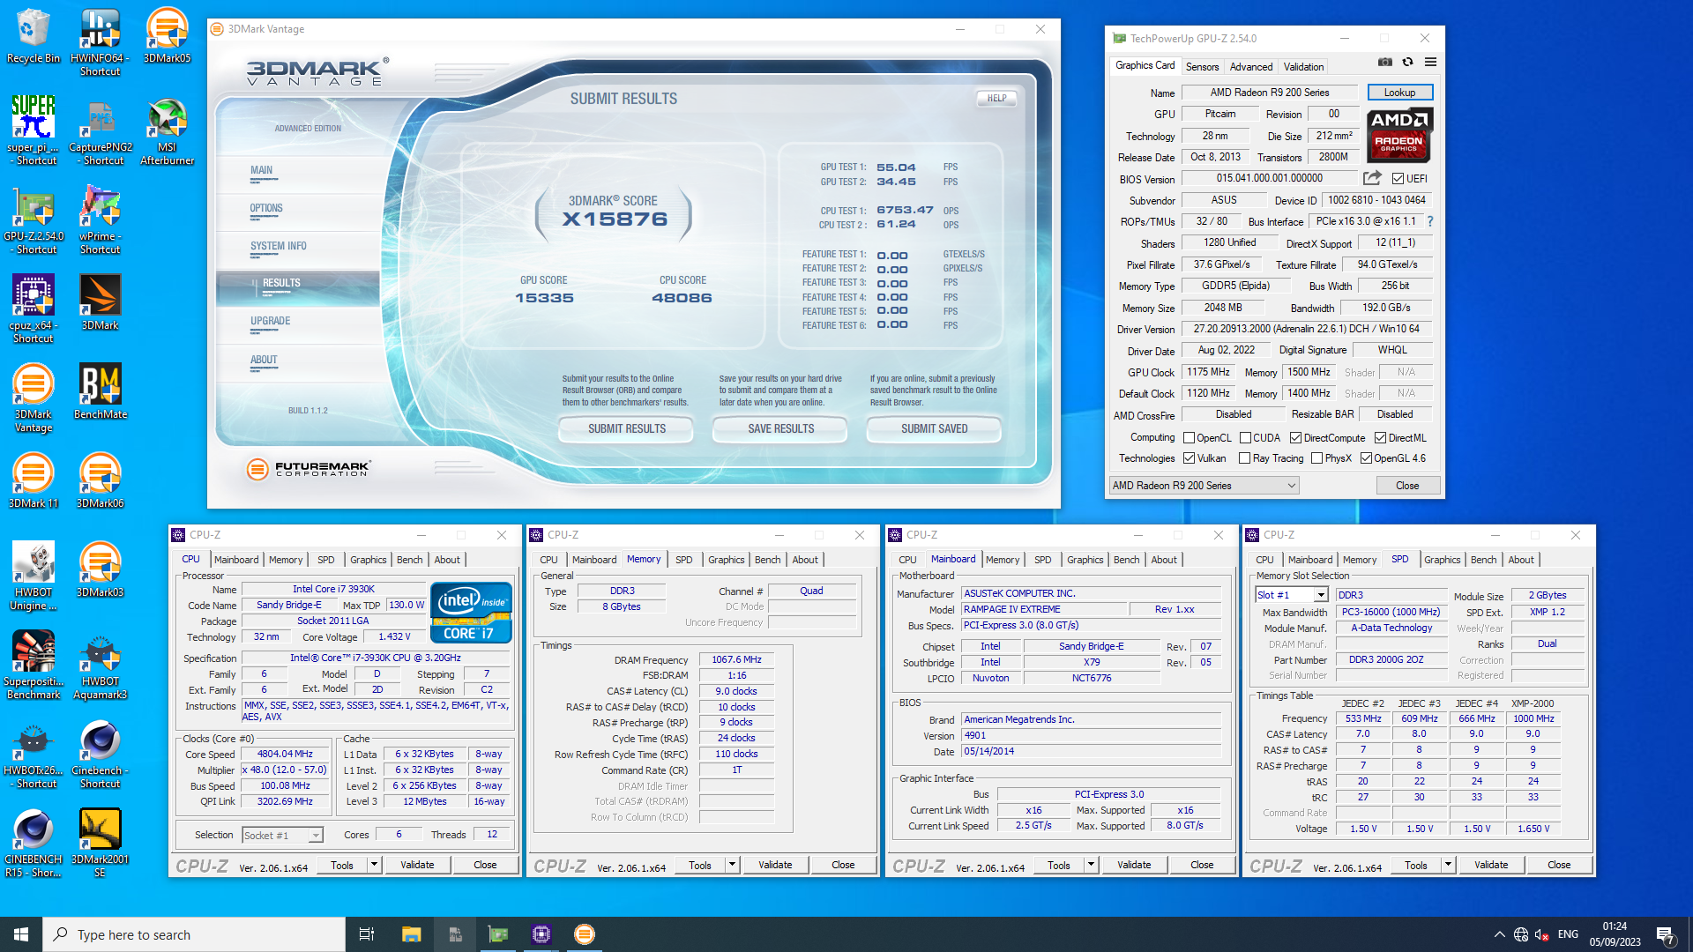1693x952 pixels.
Task: Open 3DMark 11 desktop icon
Action: pyautogui.click(x=33, y=480)
